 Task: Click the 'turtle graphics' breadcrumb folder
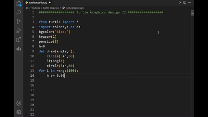coord(51,8)
